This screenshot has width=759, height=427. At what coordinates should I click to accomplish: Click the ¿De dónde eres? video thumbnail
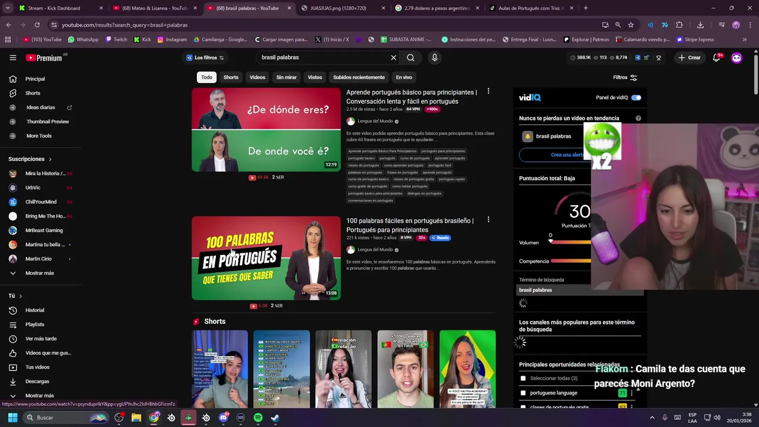click(x=266, y=129)
